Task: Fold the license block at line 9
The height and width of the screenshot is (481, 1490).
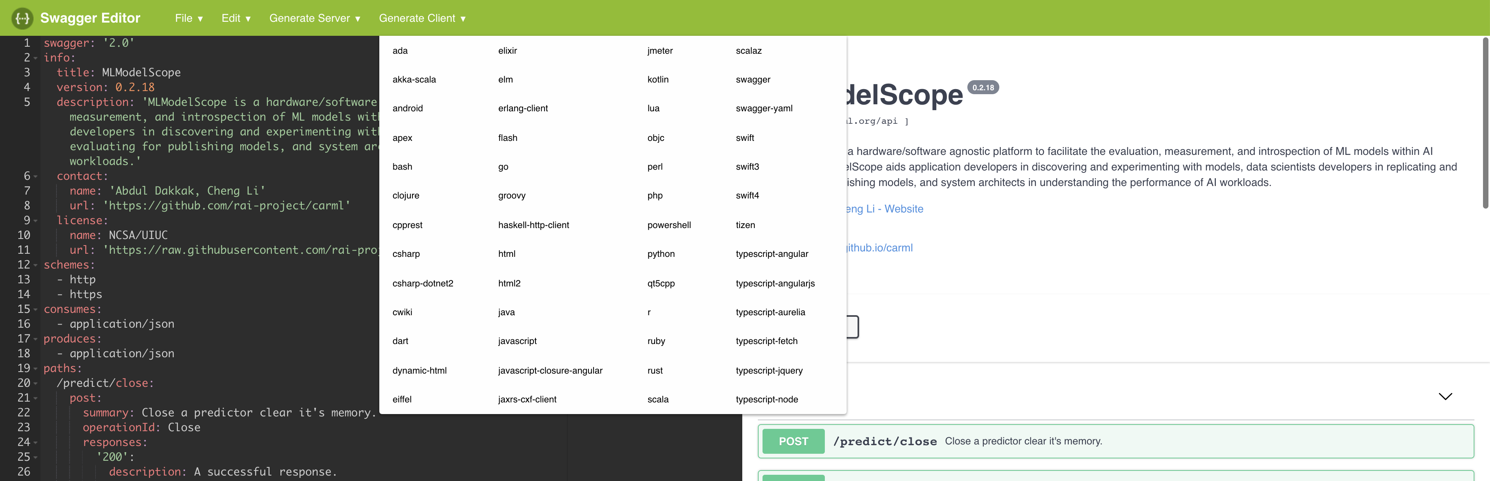Action: (x=35, y=221)
